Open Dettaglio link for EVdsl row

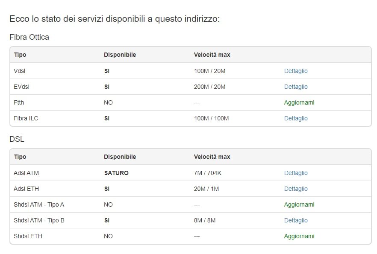[x=296, y=87]
